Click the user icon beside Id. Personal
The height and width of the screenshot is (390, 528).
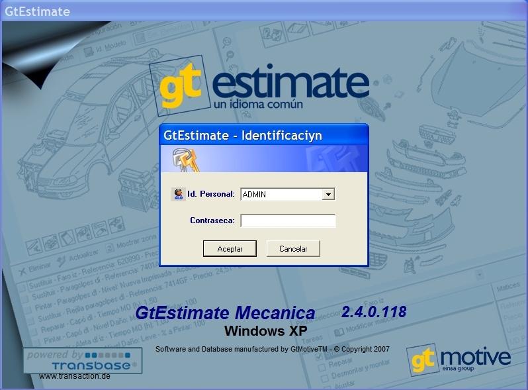[179, 194]
